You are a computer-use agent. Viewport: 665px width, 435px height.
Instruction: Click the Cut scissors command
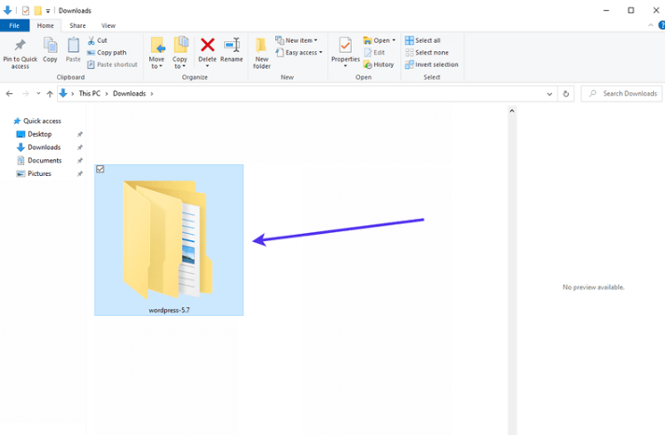pos(97,40)
